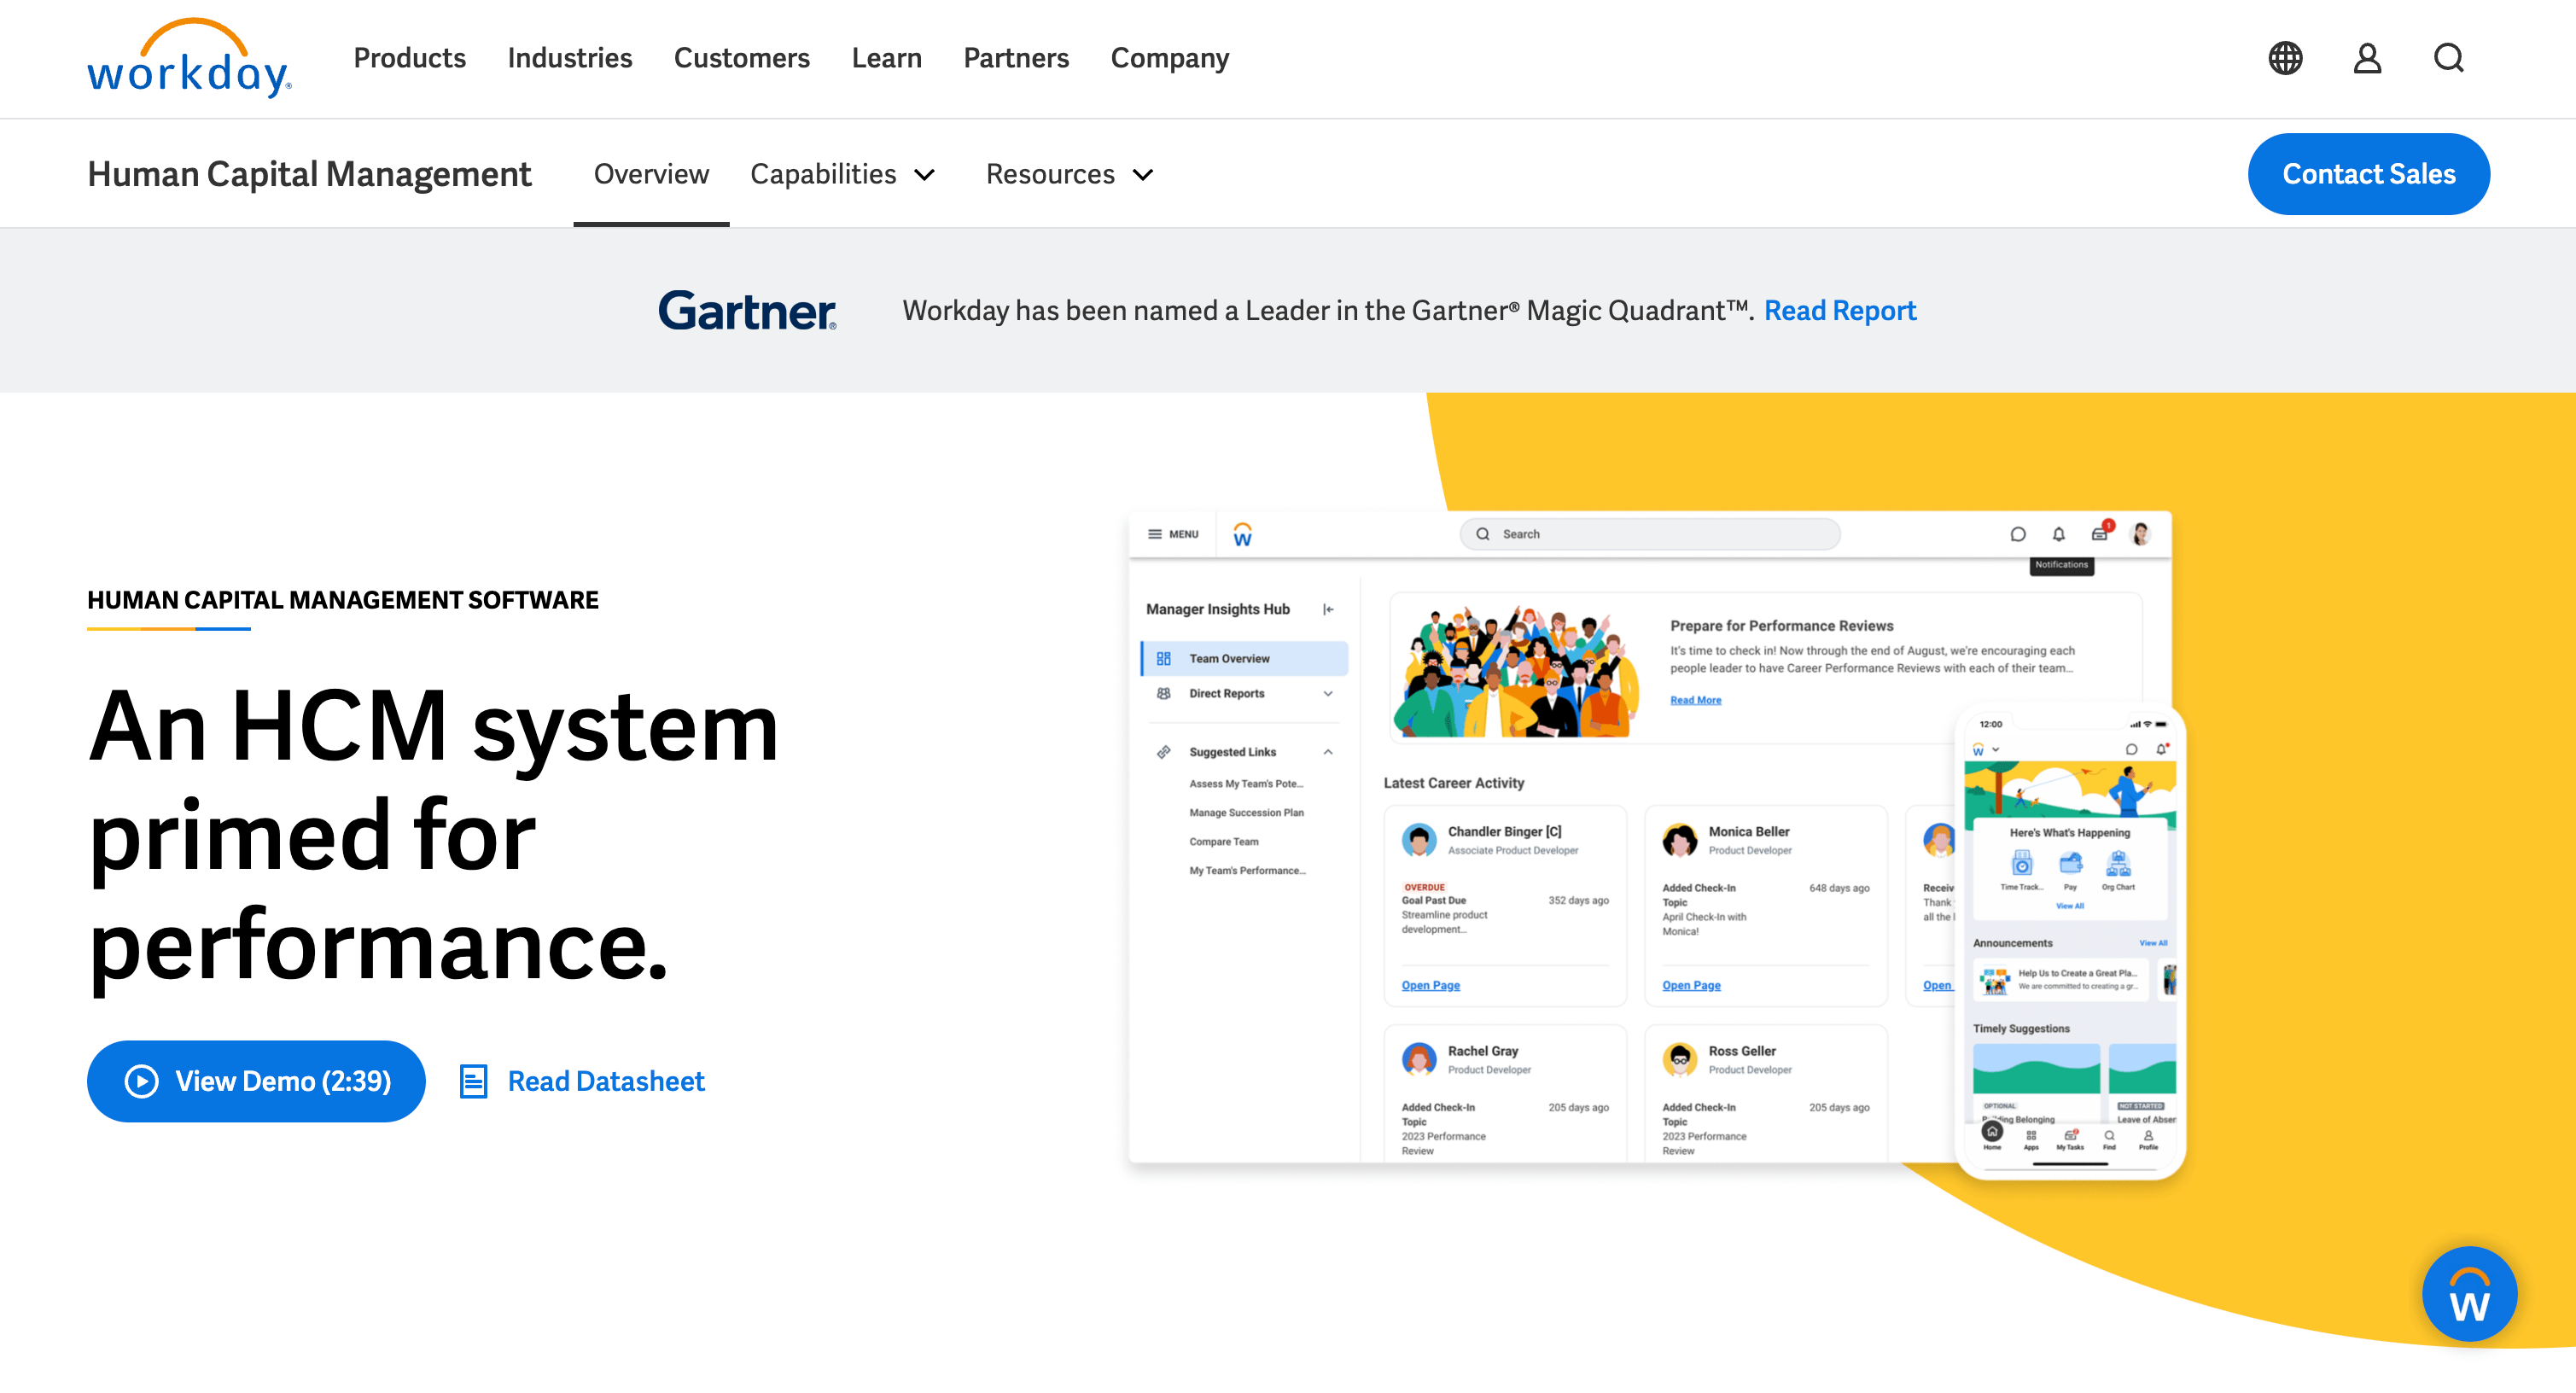Open the Read Report link
The height and width of the screenshot is (1393, 2576).
tap(1840, 310)
